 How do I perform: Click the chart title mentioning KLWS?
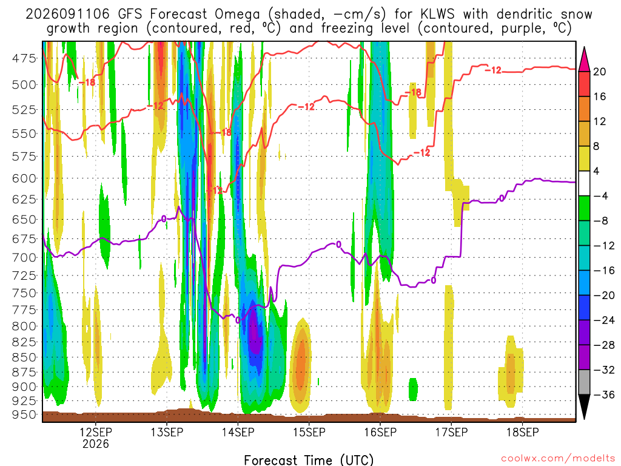point(309,21)
